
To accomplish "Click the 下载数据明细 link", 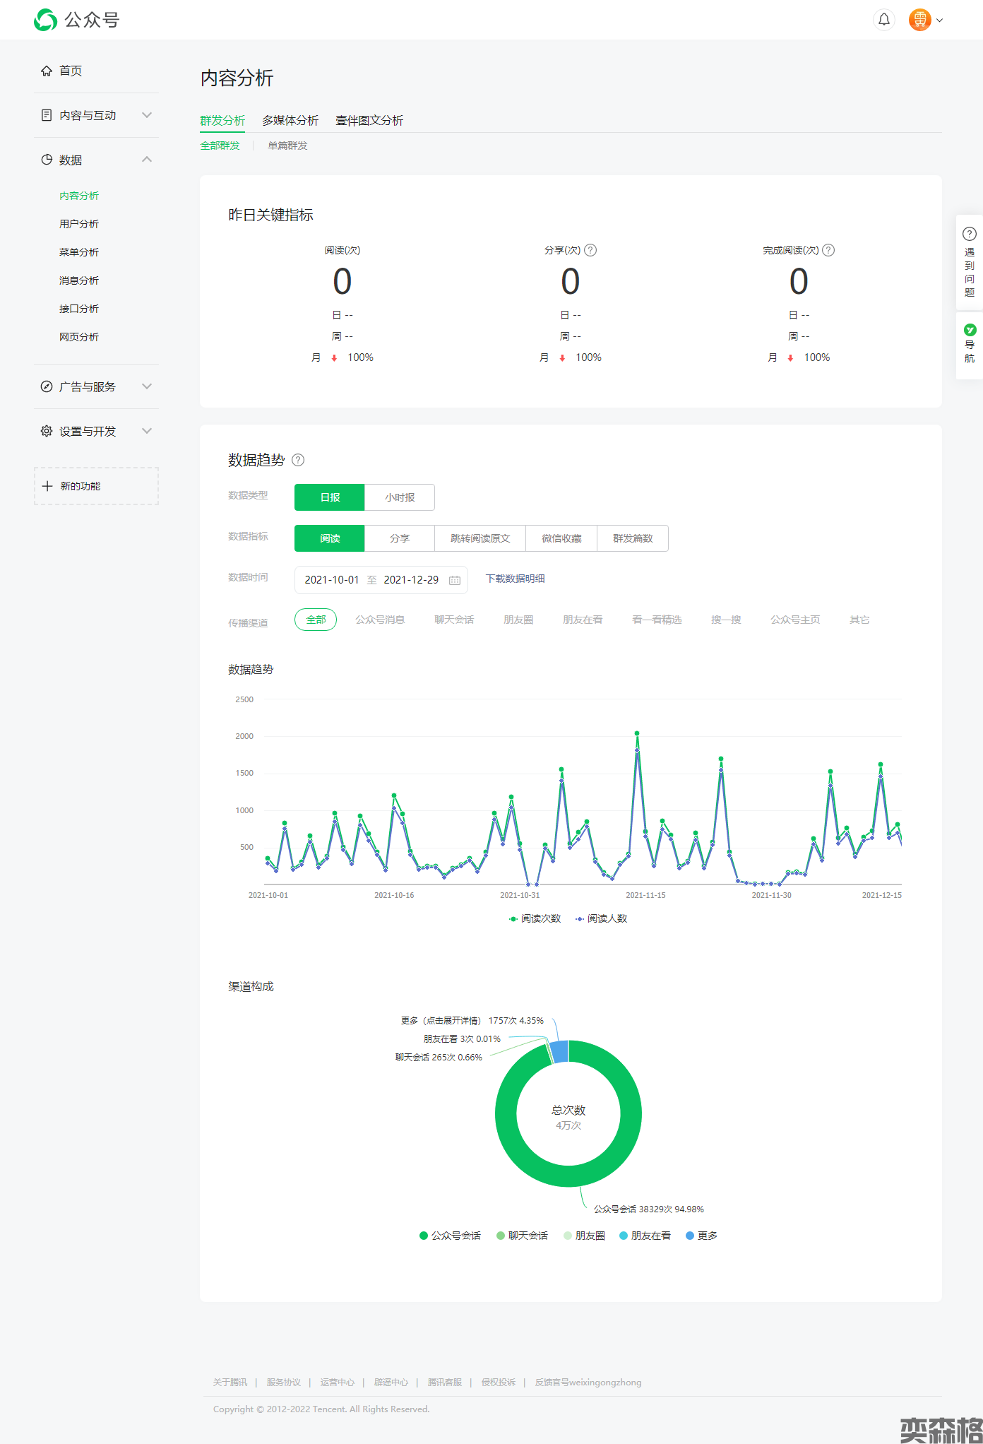I will [515, 579].
